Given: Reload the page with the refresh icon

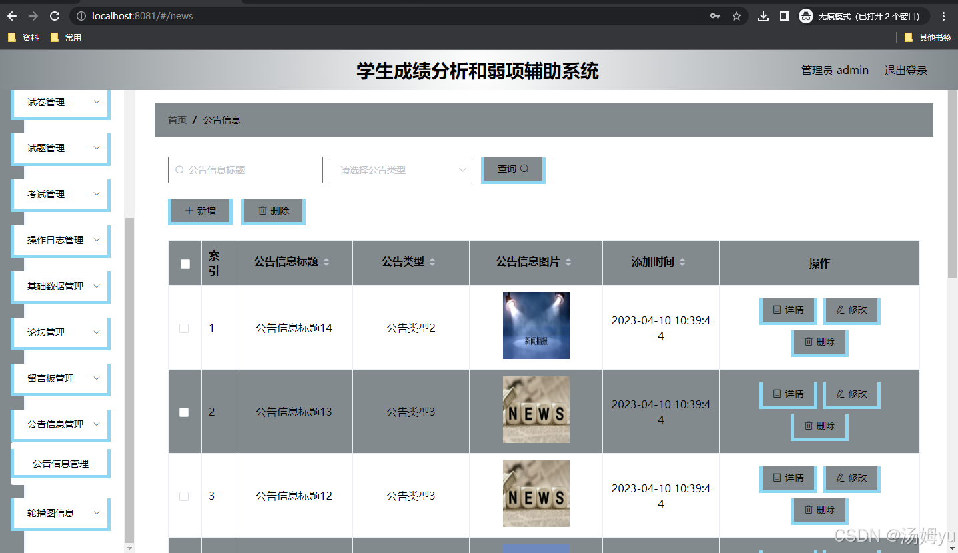Looking at the screenshot, I should tap(55, 16).
